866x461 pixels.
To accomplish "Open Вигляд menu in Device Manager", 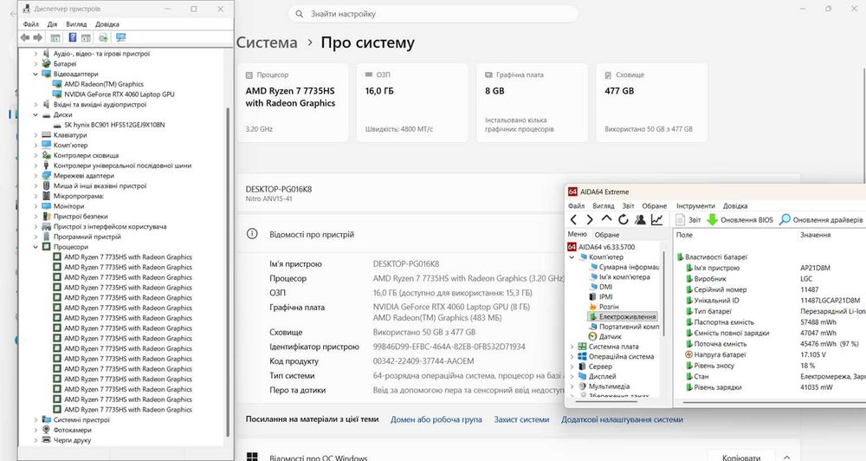I will pos(76,24).
